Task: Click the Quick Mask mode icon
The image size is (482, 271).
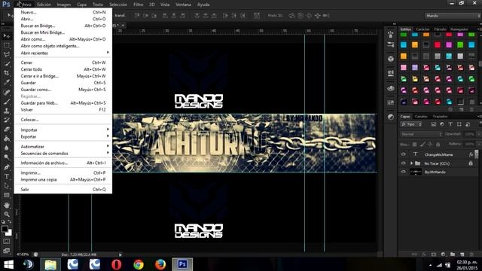Action: (x=7, y=242)
